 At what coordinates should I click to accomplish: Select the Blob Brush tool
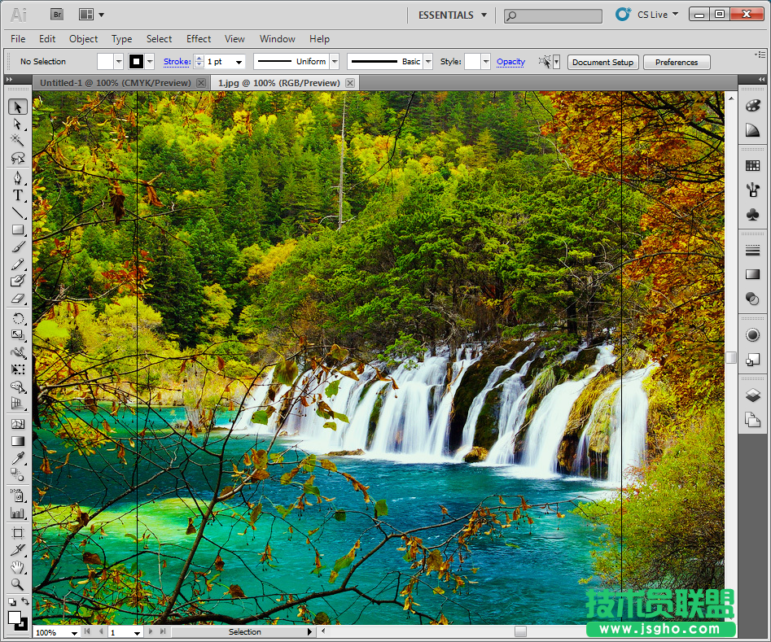coord(18,281)
